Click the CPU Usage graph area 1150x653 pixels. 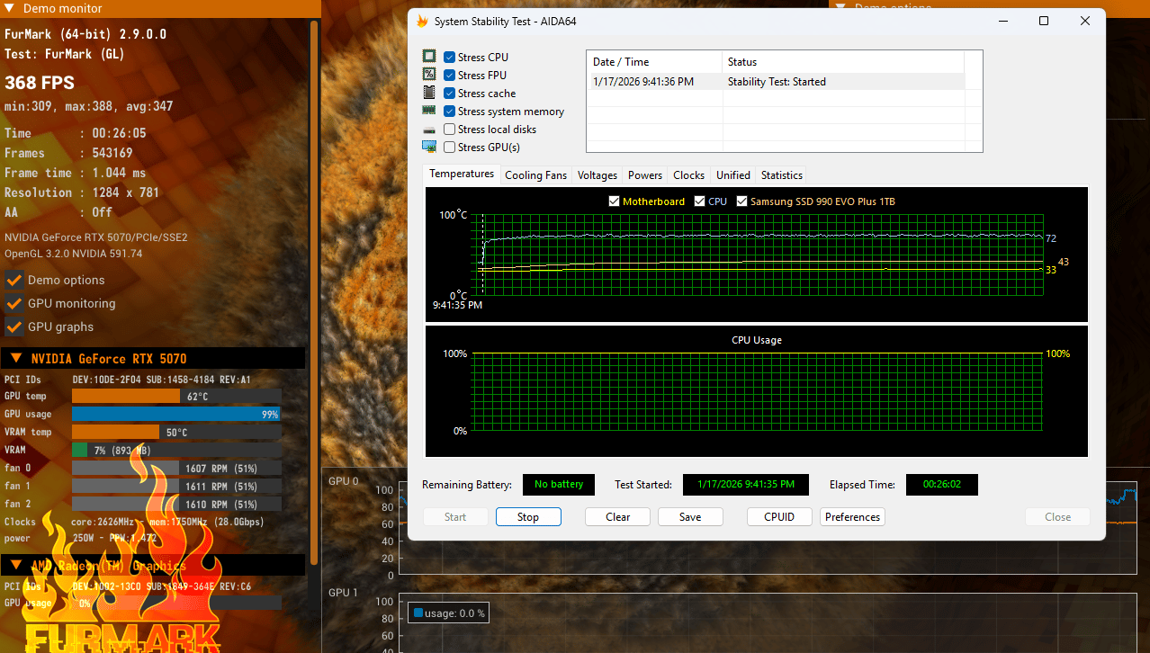click(x=756, y=392)
